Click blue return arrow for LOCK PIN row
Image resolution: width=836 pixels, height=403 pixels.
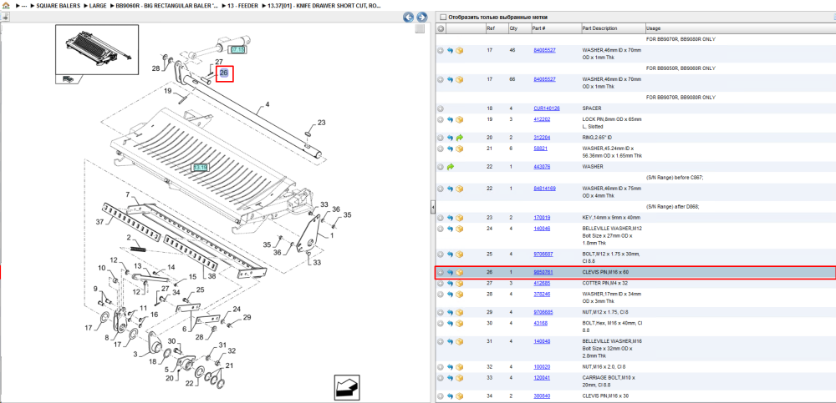(450, 119)
